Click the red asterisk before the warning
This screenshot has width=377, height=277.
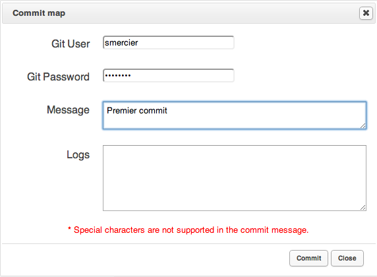(x=69, y=228)
